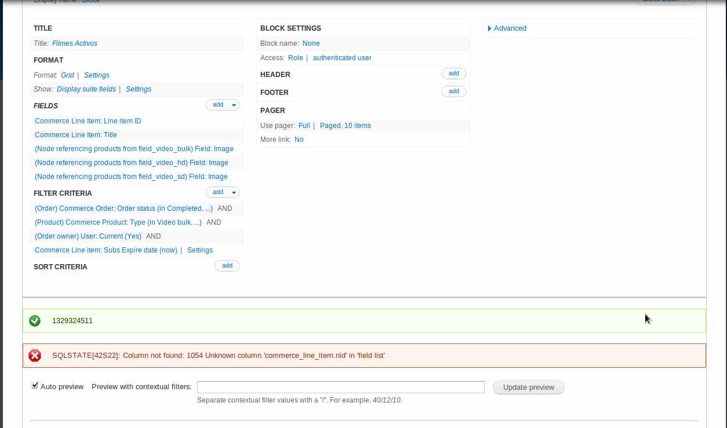The image size is (727, 428).
Task: Click the PAGER section heading
Action: [272, 111]
